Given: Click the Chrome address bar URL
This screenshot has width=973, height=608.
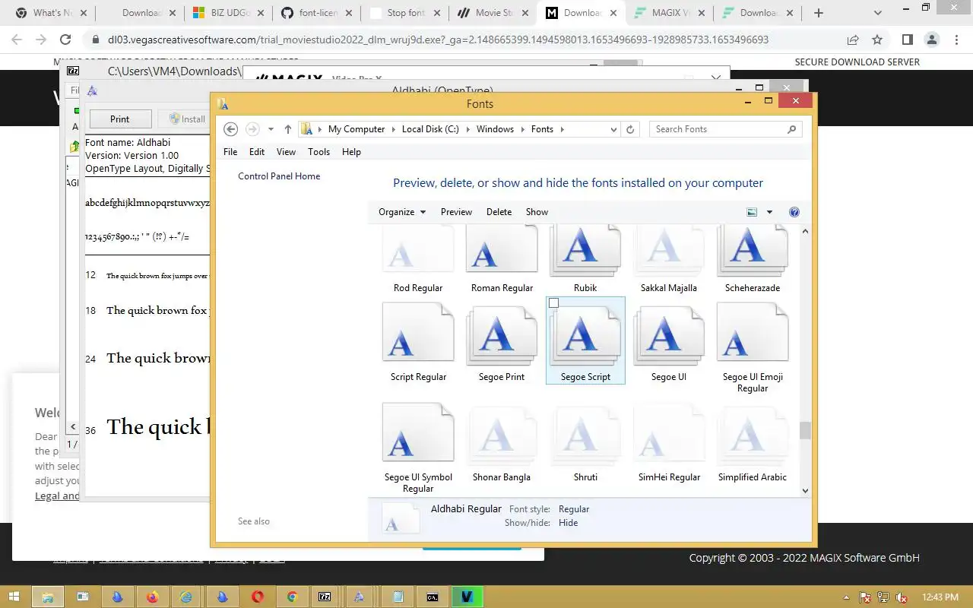Looking at the screenshot, I should tap(439, 40).
